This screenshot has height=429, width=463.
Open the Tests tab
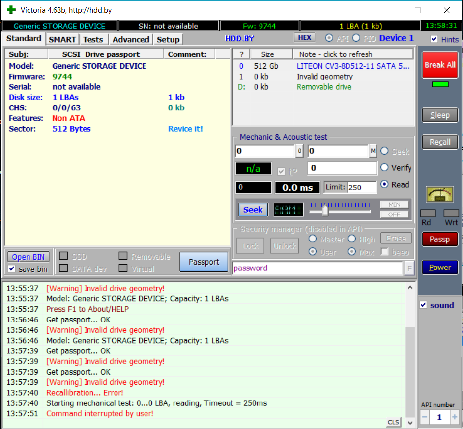coord(93,39)
